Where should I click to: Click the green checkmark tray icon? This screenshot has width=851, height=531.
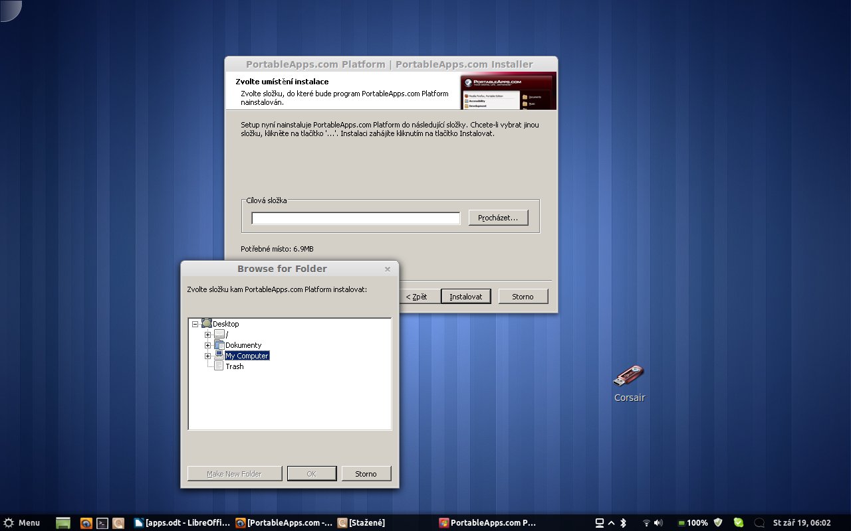738,523
